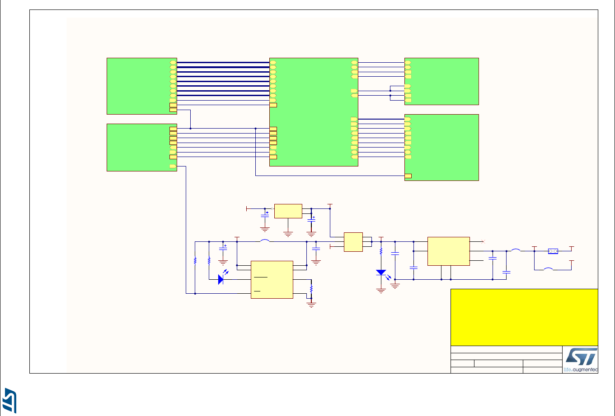Select the jumper symbol with two circles
The height and width of the screenshot is (416, 615).
point(553,251)
